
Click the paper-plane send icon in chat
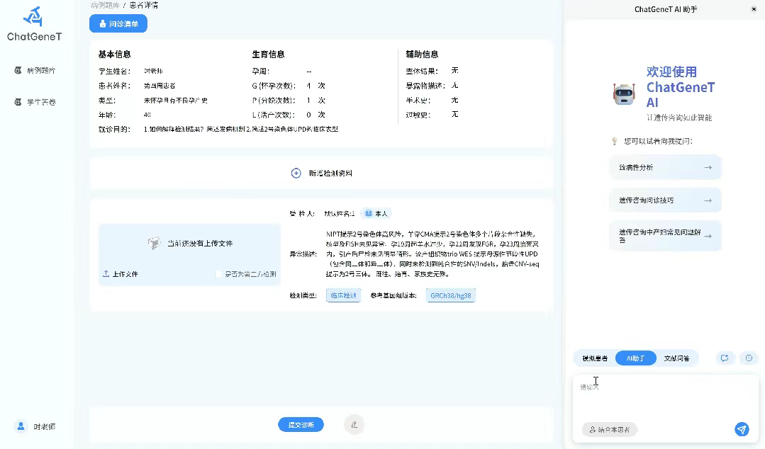(742, 429)
